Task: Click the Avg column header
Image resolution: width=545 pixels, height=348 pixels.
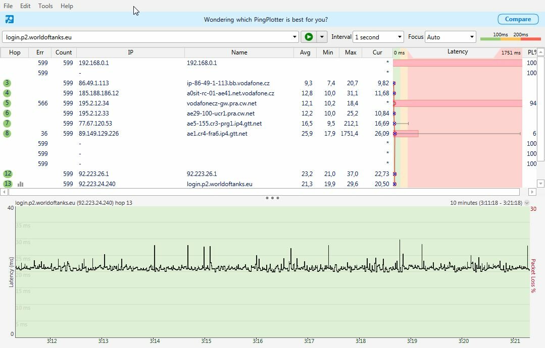Action: (x=305, y=52)
